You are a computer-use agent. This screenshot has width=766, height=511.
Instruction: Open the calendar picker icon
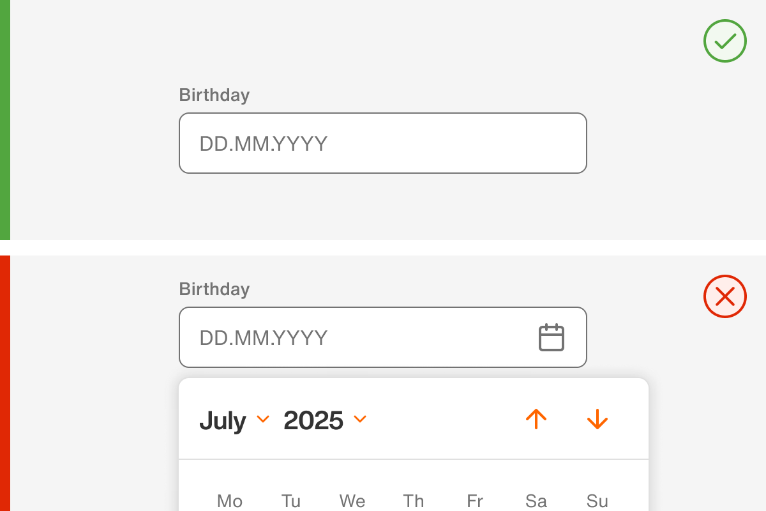click(x=552, y=337)
